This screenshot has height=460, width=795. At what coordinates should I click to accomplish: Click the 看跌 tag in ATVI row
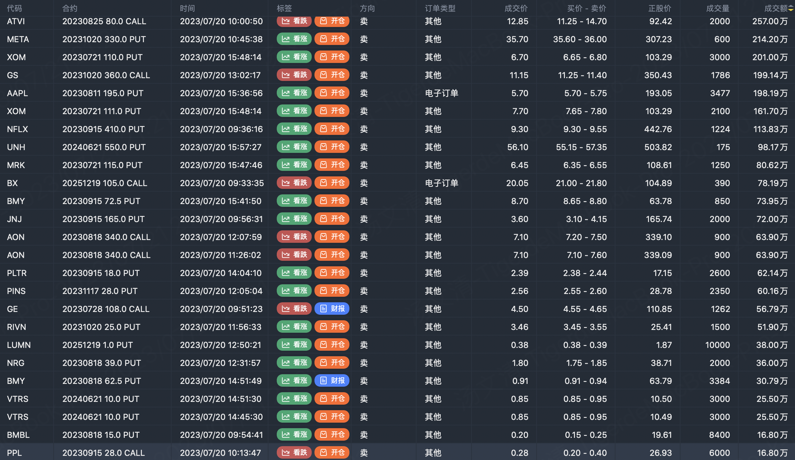(294, 21)
